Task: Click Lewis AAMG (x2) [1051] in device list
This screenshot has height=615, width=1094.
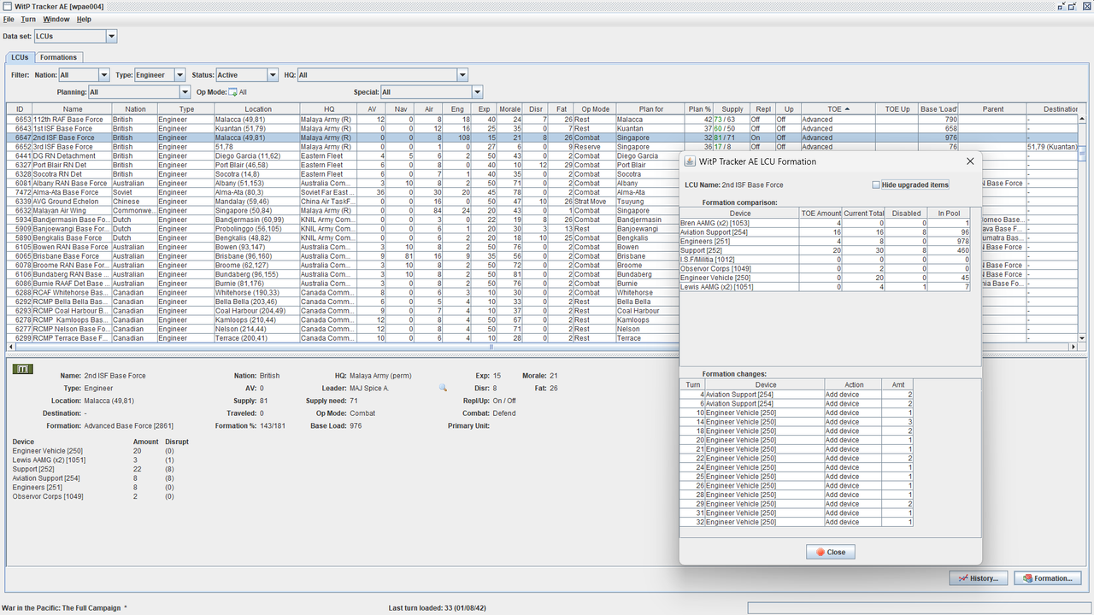Action: click(48, 460)
